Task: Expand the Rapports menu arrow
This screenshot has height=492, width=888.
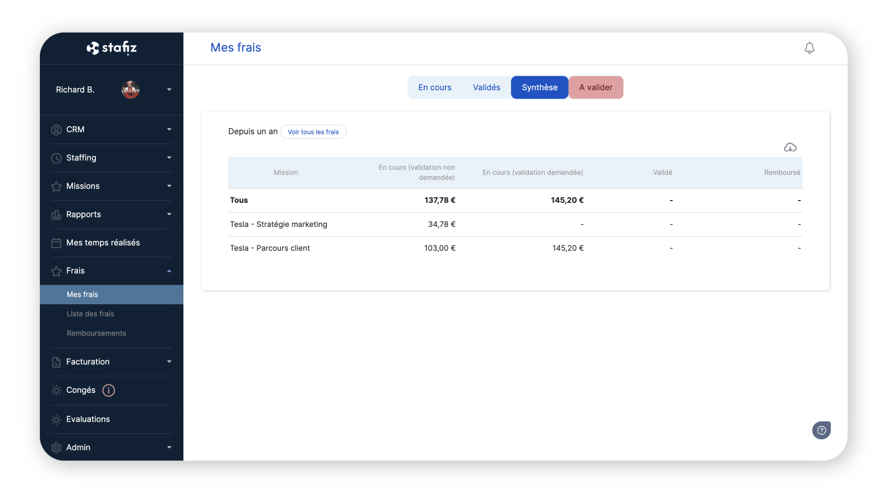Action: [x=169, y=214]
